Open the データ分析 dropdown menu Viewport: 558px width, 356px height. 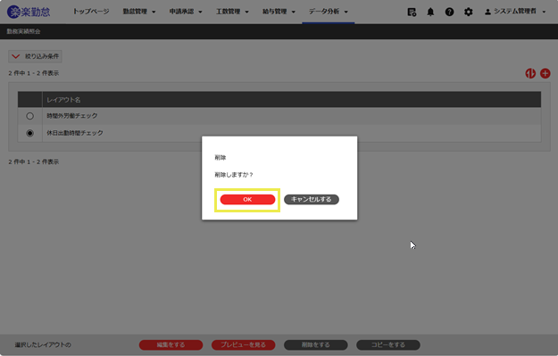point(329,12)
